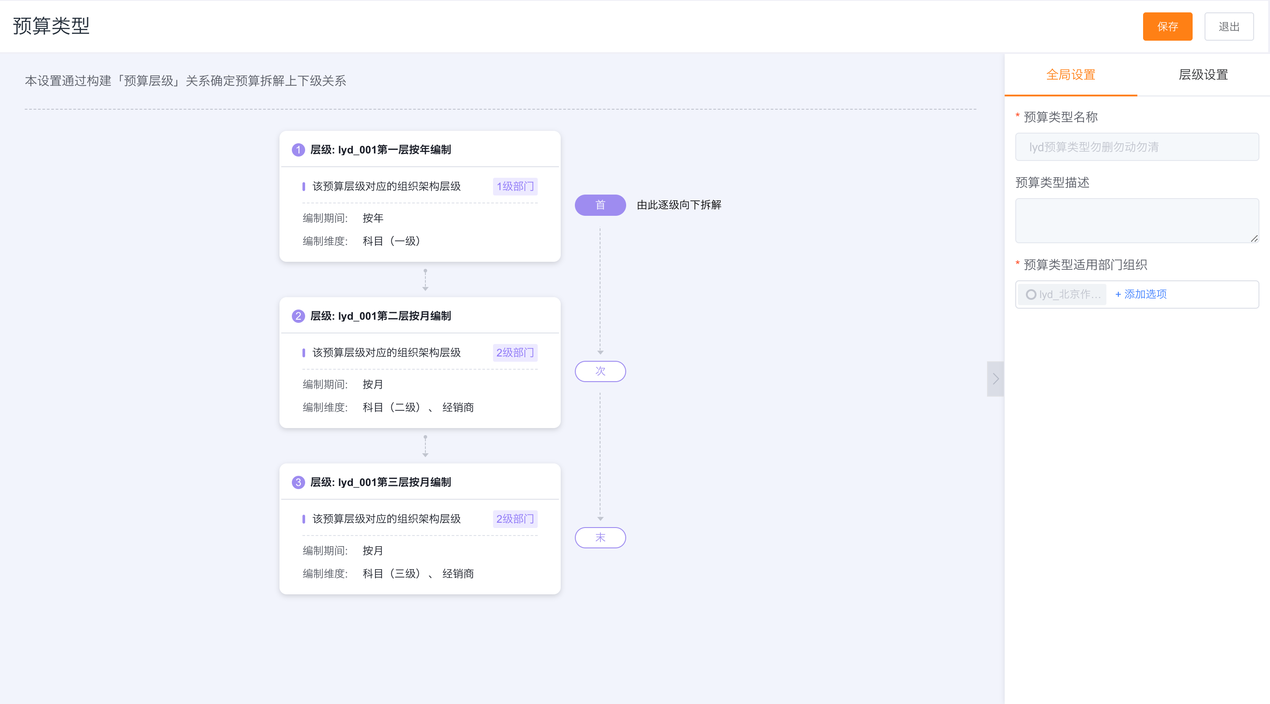Select the 次 step badge
Image resolution: width=1270 pixels, height=704 pixels.
click(x=600, y=371)
